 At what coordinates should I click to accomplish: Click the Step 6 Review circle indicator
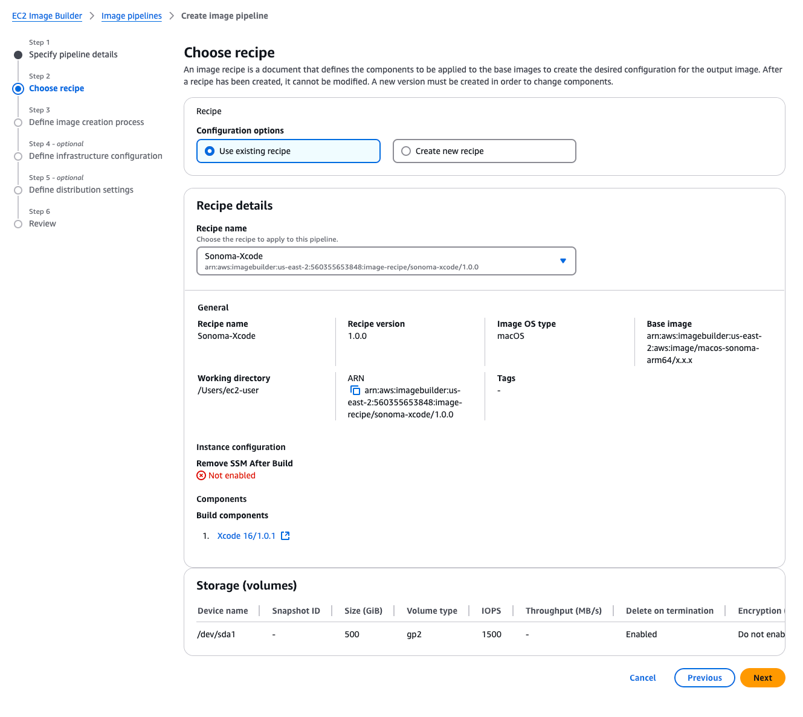[x=18, y=223]
